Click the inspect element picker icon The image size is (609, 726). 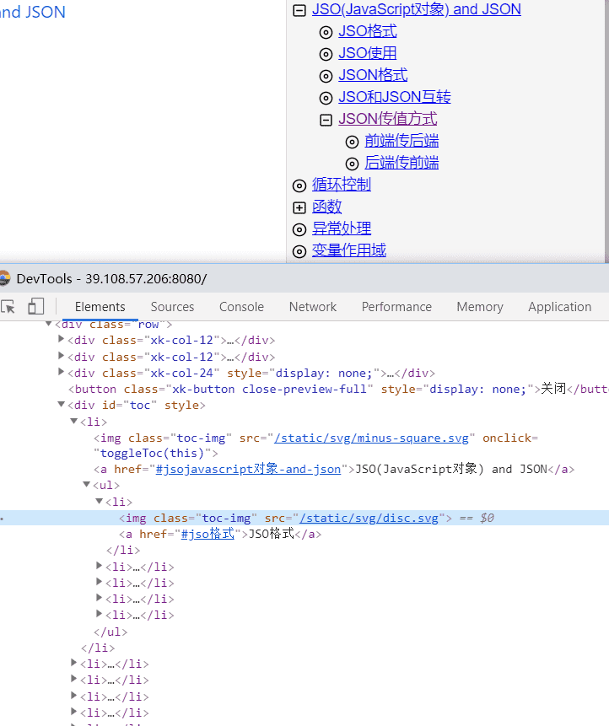(8, 307)
